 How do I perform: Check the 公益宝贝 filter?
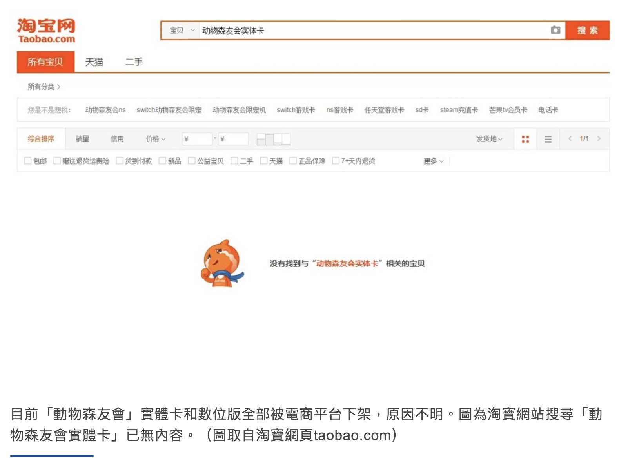(x=192, y=161)
